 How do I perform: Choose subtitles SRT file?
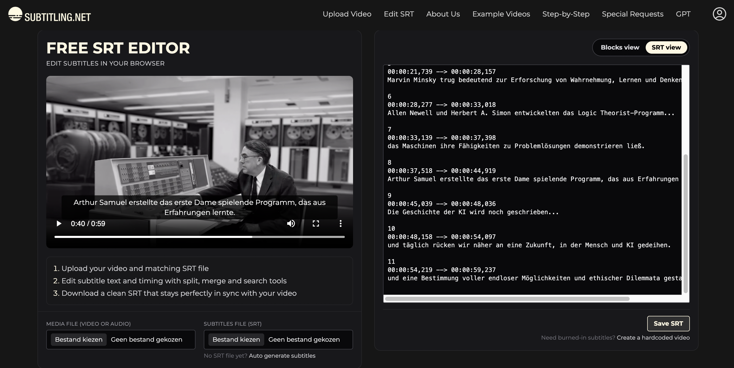[x=236, y=339]
